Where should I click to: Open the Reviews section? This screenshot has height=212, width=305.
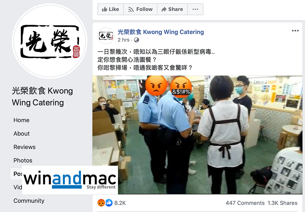click(24, 147)
